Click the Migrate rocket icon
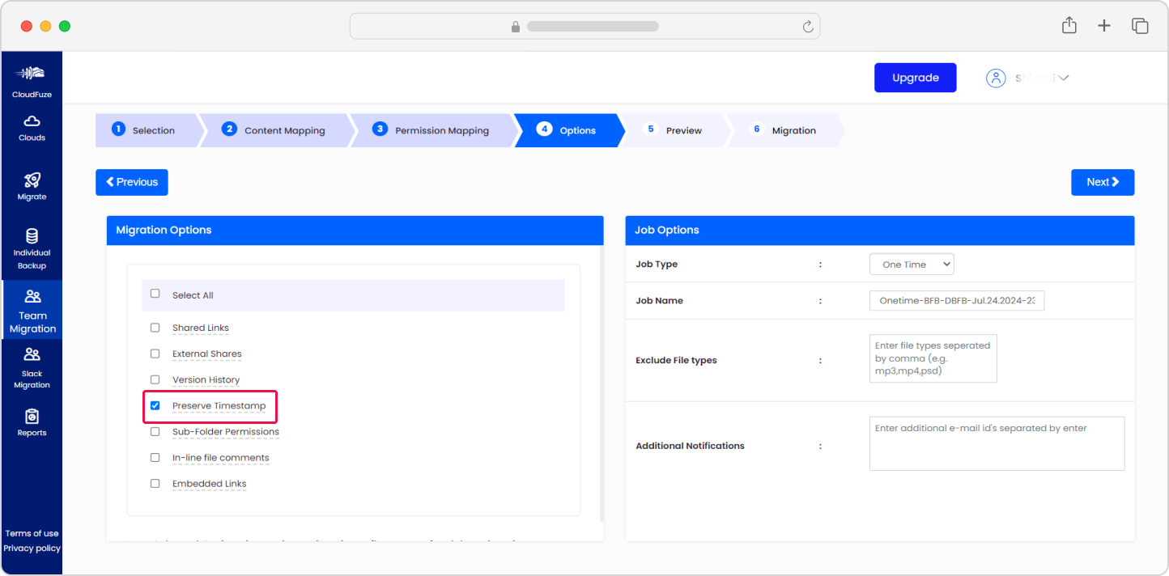1169x576 pixels. [x=32, y=180]
